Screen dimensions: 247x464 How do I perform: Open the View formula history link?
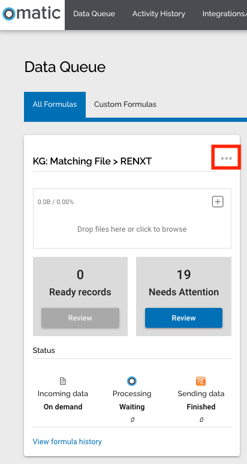(67, 442)
